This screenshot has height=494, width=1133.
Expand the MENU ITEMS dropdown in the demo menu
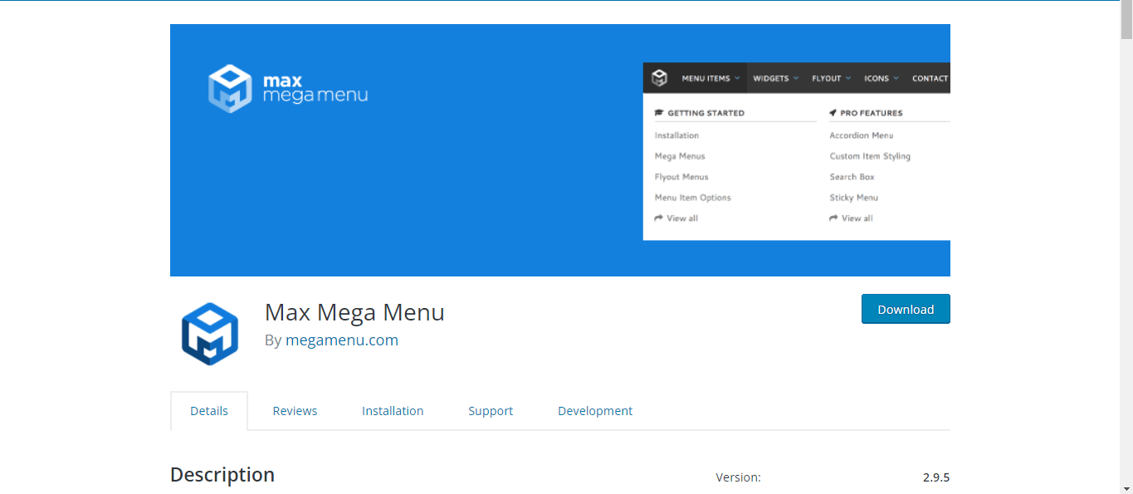point(736,77)
